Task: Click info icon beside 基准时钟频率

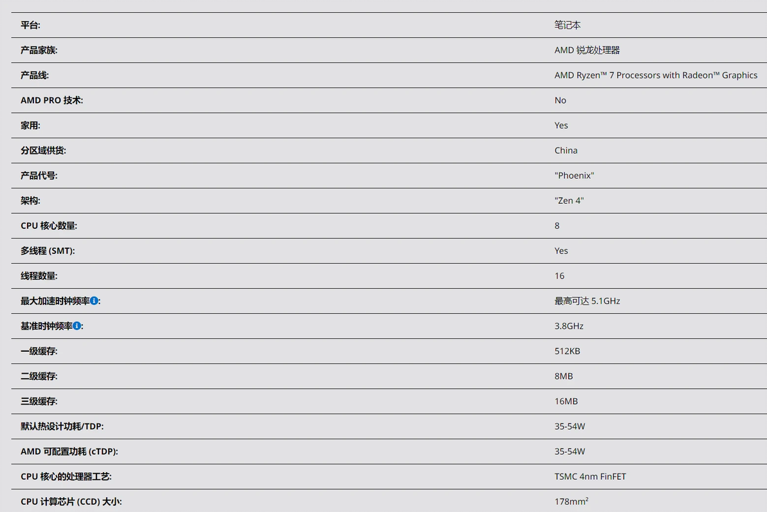Action: click(77, 325)
